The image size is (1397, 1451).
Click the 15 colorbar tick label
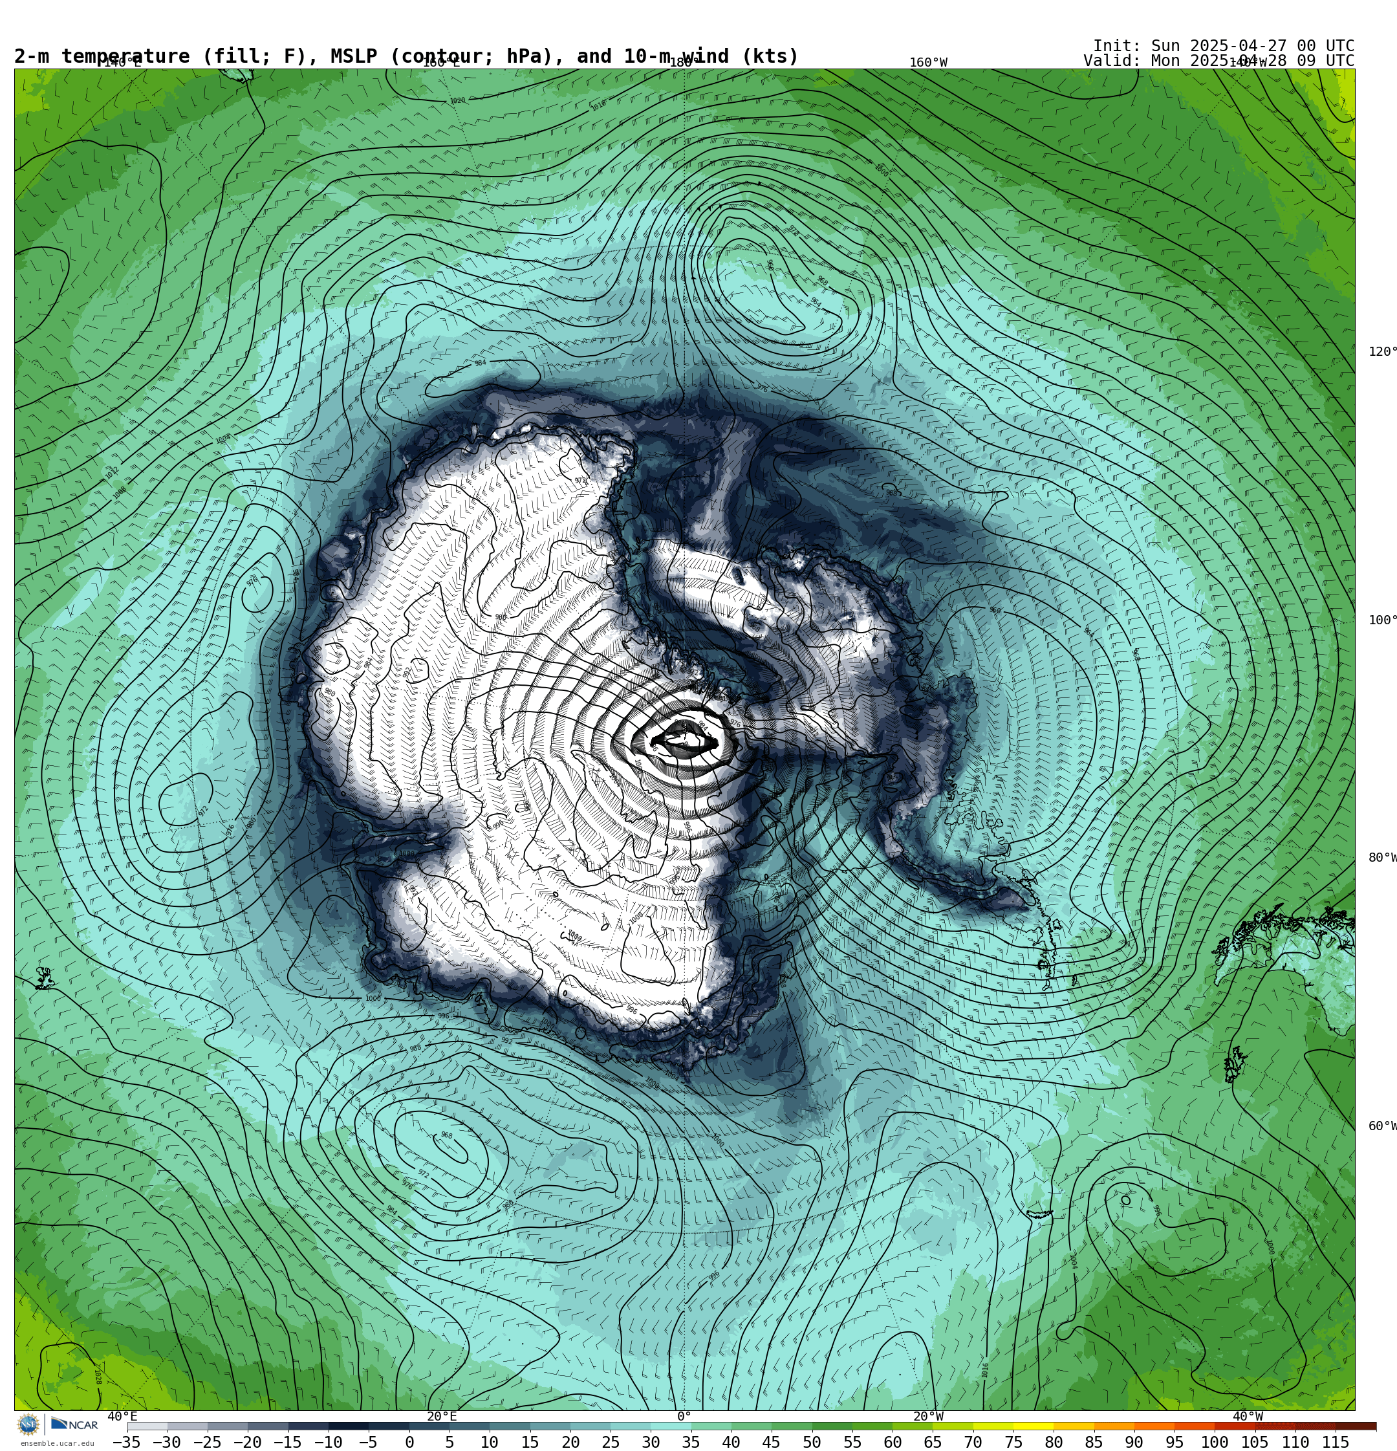530,1442
